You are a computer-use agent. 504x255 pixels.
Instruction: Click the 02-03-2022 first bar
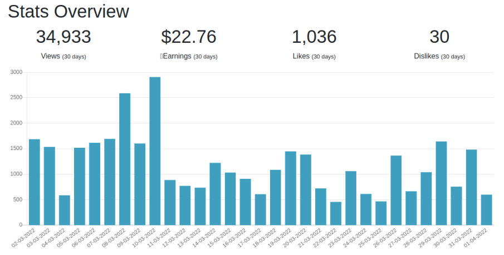(35, 182)
